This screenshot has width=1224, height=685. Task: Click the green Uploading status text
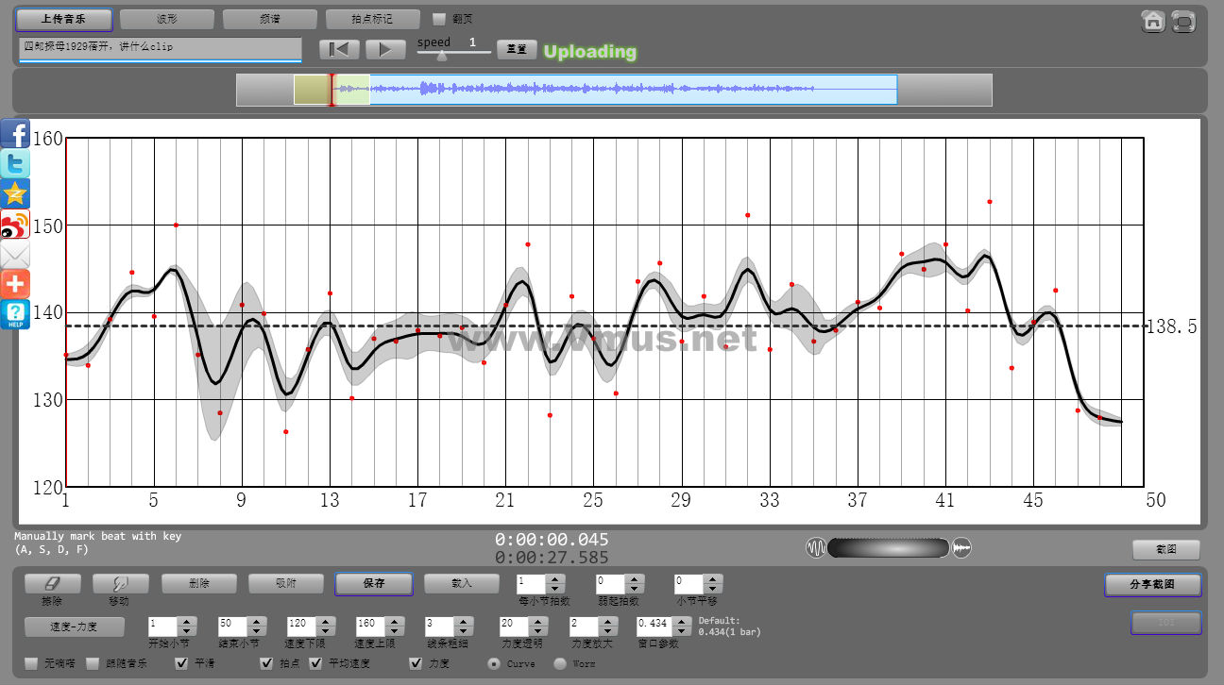[590, 52]
